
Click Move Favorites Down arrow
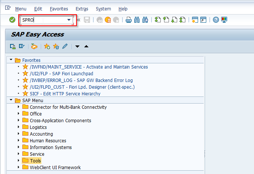pos(78,47)
